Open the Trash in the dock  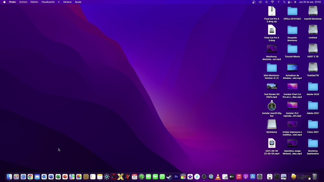[315, 177]
